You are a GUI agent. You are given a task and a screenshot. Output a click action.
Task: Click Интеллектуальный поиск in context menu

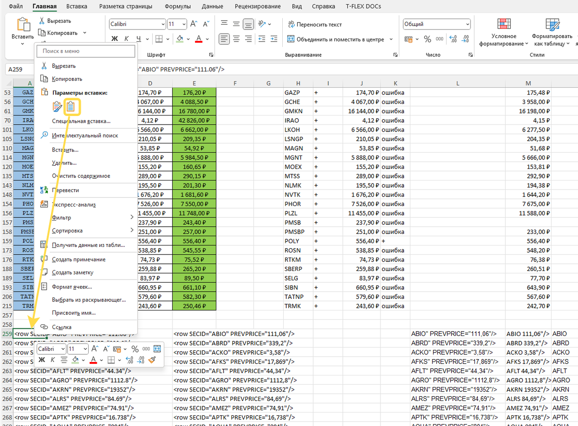click(x=85, y=135)
